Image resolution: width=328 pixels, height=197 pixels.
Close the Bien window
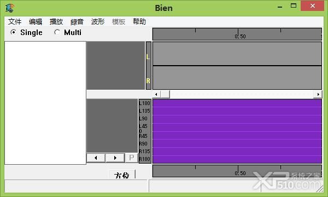coord(313,6)
